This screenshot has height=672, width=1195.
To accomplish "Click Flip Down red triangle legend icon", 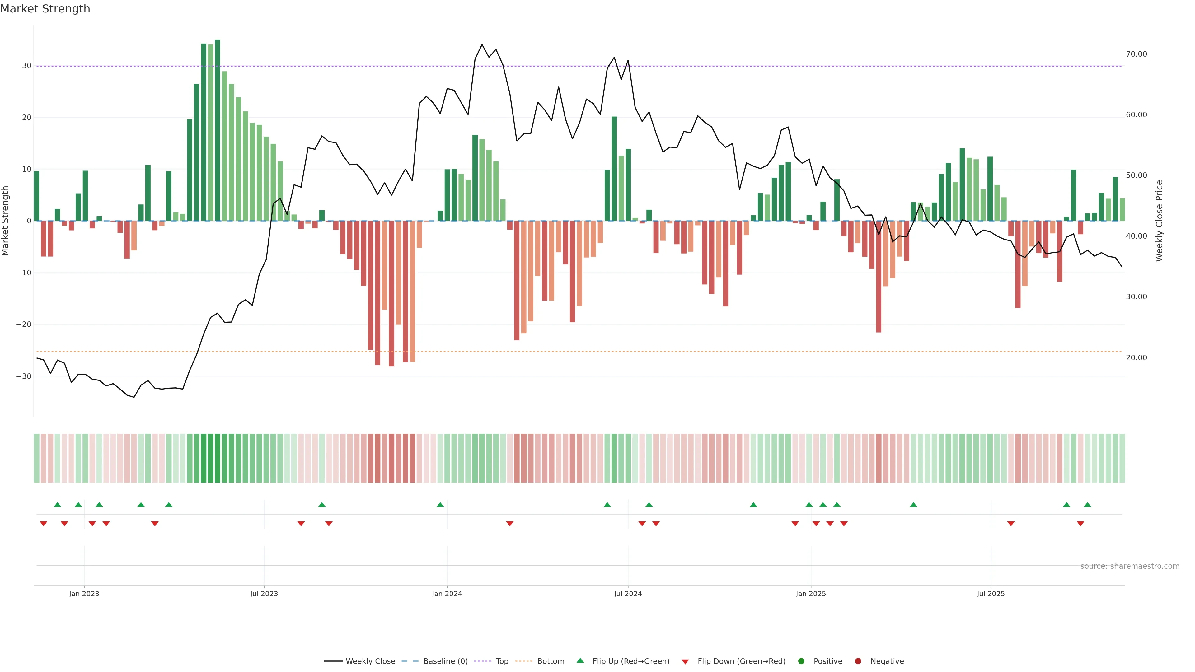I will 685,662.
